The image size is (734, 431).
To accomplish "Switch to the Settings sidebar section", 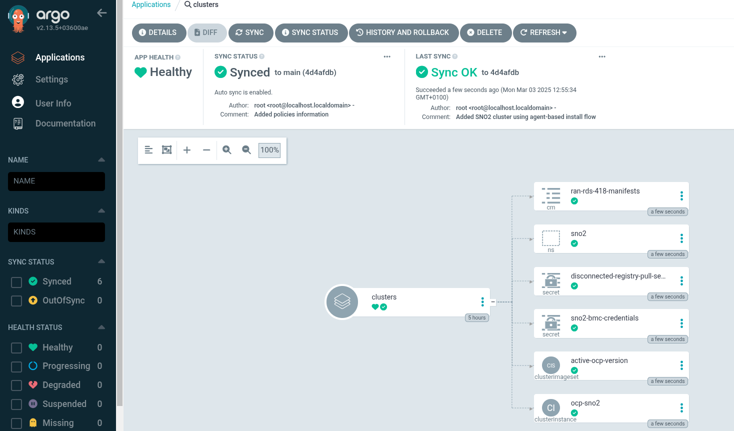I will coord(51,79).
